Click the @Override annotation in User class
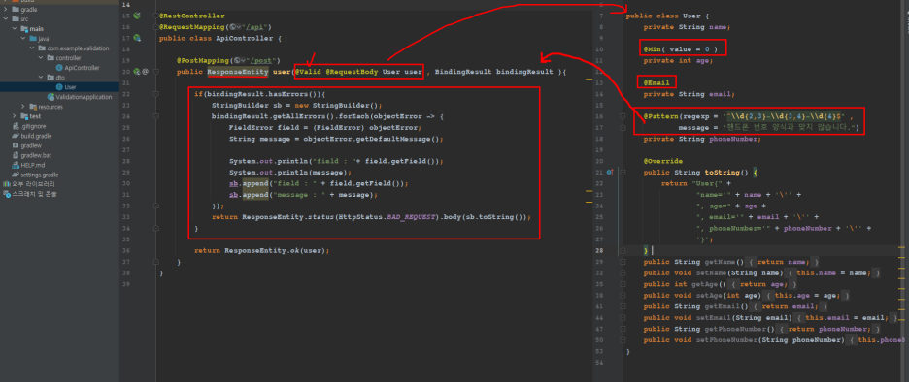909x382 pixels. pos(662,161)
